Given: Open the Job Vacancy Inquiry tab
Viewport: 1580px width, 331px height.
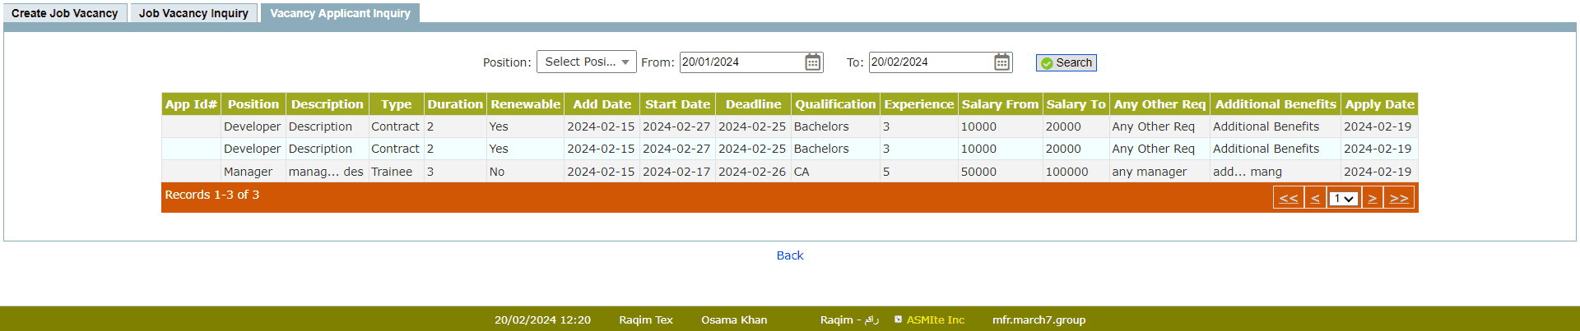Looking at the screenshot, I should pyautogui.click(x=193, y=13).
